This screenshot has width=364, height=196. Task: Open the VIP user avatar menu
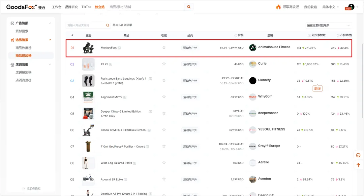click(x=350, y=7)
